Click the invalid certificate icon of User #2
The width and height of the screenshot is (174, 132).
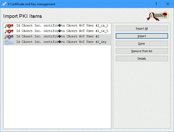click(x=9, y=37)
